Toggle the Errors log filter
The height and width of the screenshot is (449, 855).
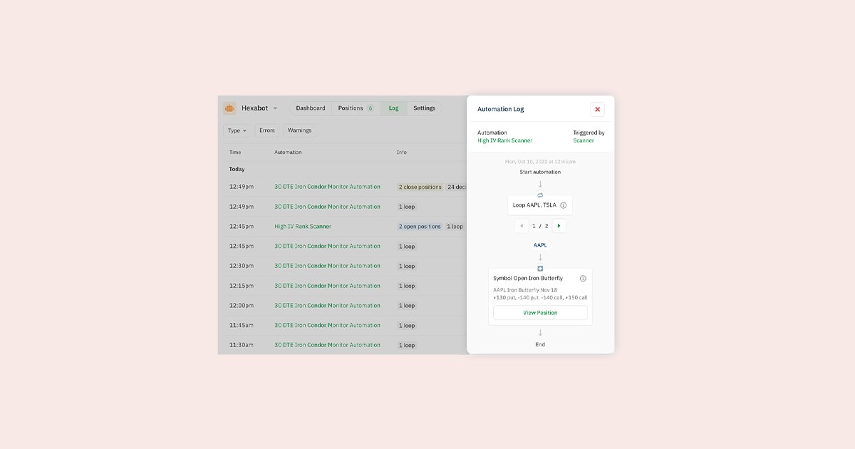pyautogui.click(x=267, y=130)
